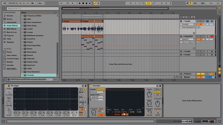Select Mono mode in Vocoder
This screenshot has width=223, height=125.
(157, 89)
